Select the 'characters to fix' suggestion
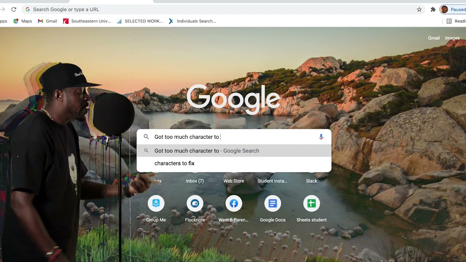466x262 pixels. [x=234, y=163]
